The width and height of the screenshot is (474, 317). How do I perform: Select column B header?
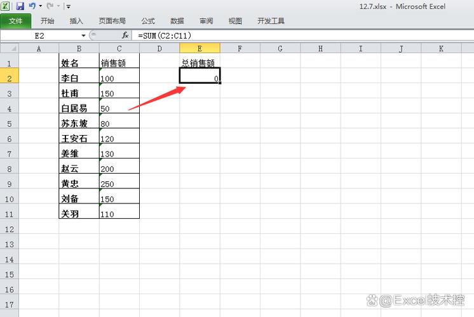tap(79, 48)
